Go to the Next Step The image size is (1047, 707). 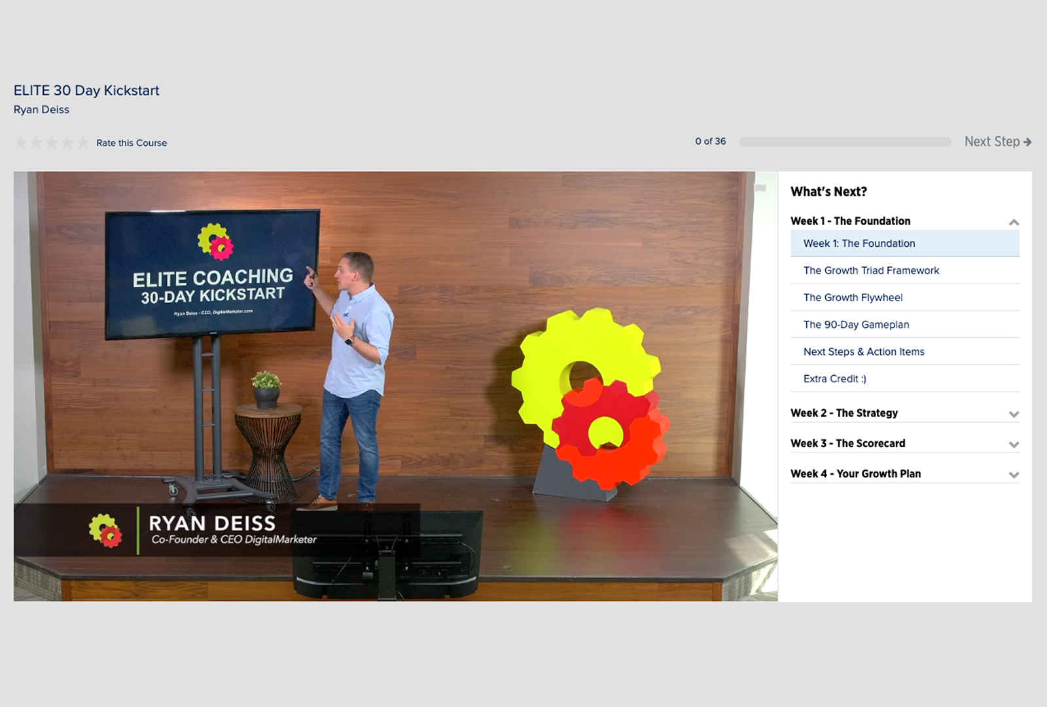click(x=998, y=141)
